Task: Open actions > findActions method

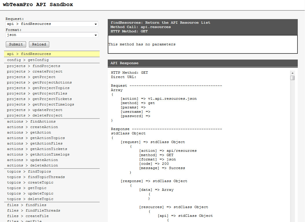Action: pyautogui.click(x=31, y=122)
